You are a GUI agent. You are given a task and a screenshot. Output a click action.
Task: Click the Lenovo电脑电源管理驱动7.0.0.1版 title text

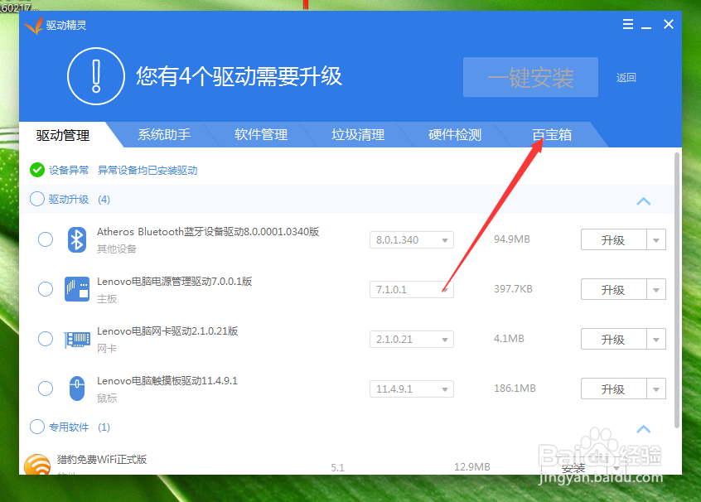(174, 281)
